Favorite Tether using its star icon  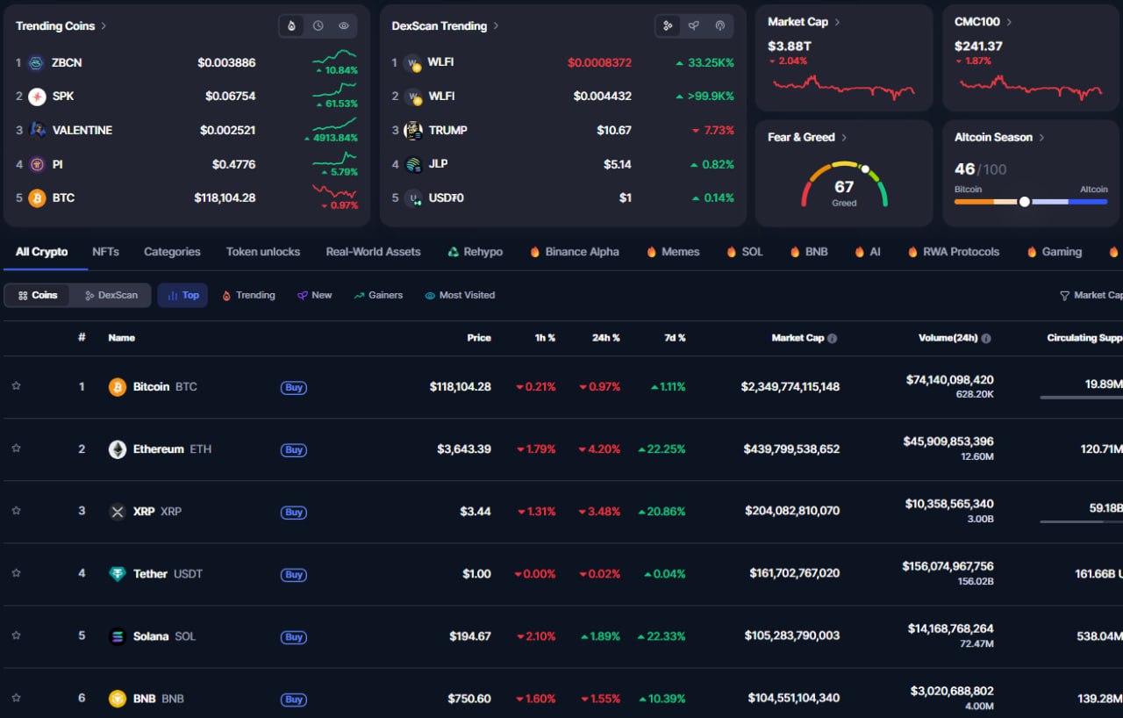pos(16,573)
